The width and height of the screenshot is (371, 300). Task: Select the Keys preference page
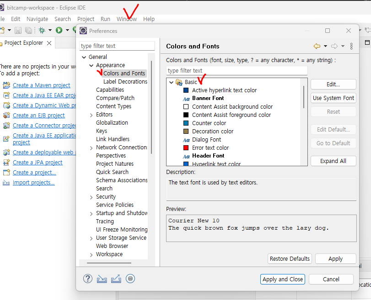(x=102, y=131)
